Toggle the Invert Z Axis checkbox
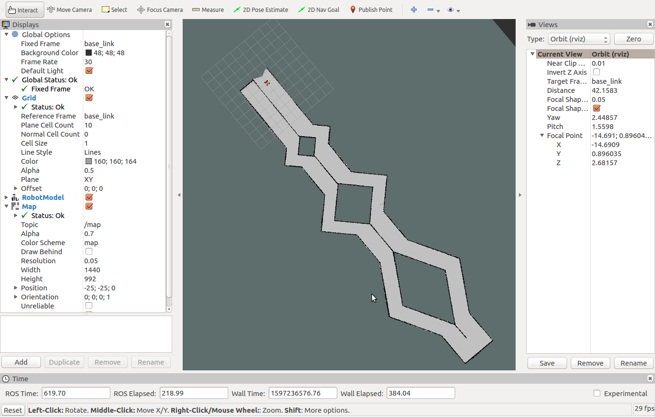The image size is (655, 417). (596, 72)
